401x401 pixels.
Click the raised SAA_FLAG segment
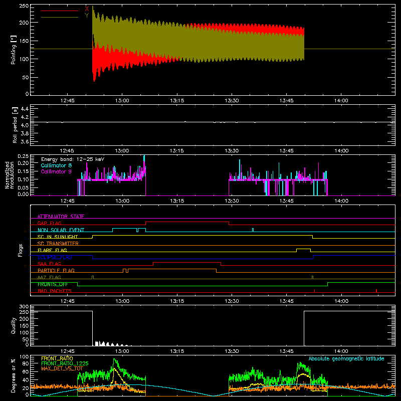(187, 262)
